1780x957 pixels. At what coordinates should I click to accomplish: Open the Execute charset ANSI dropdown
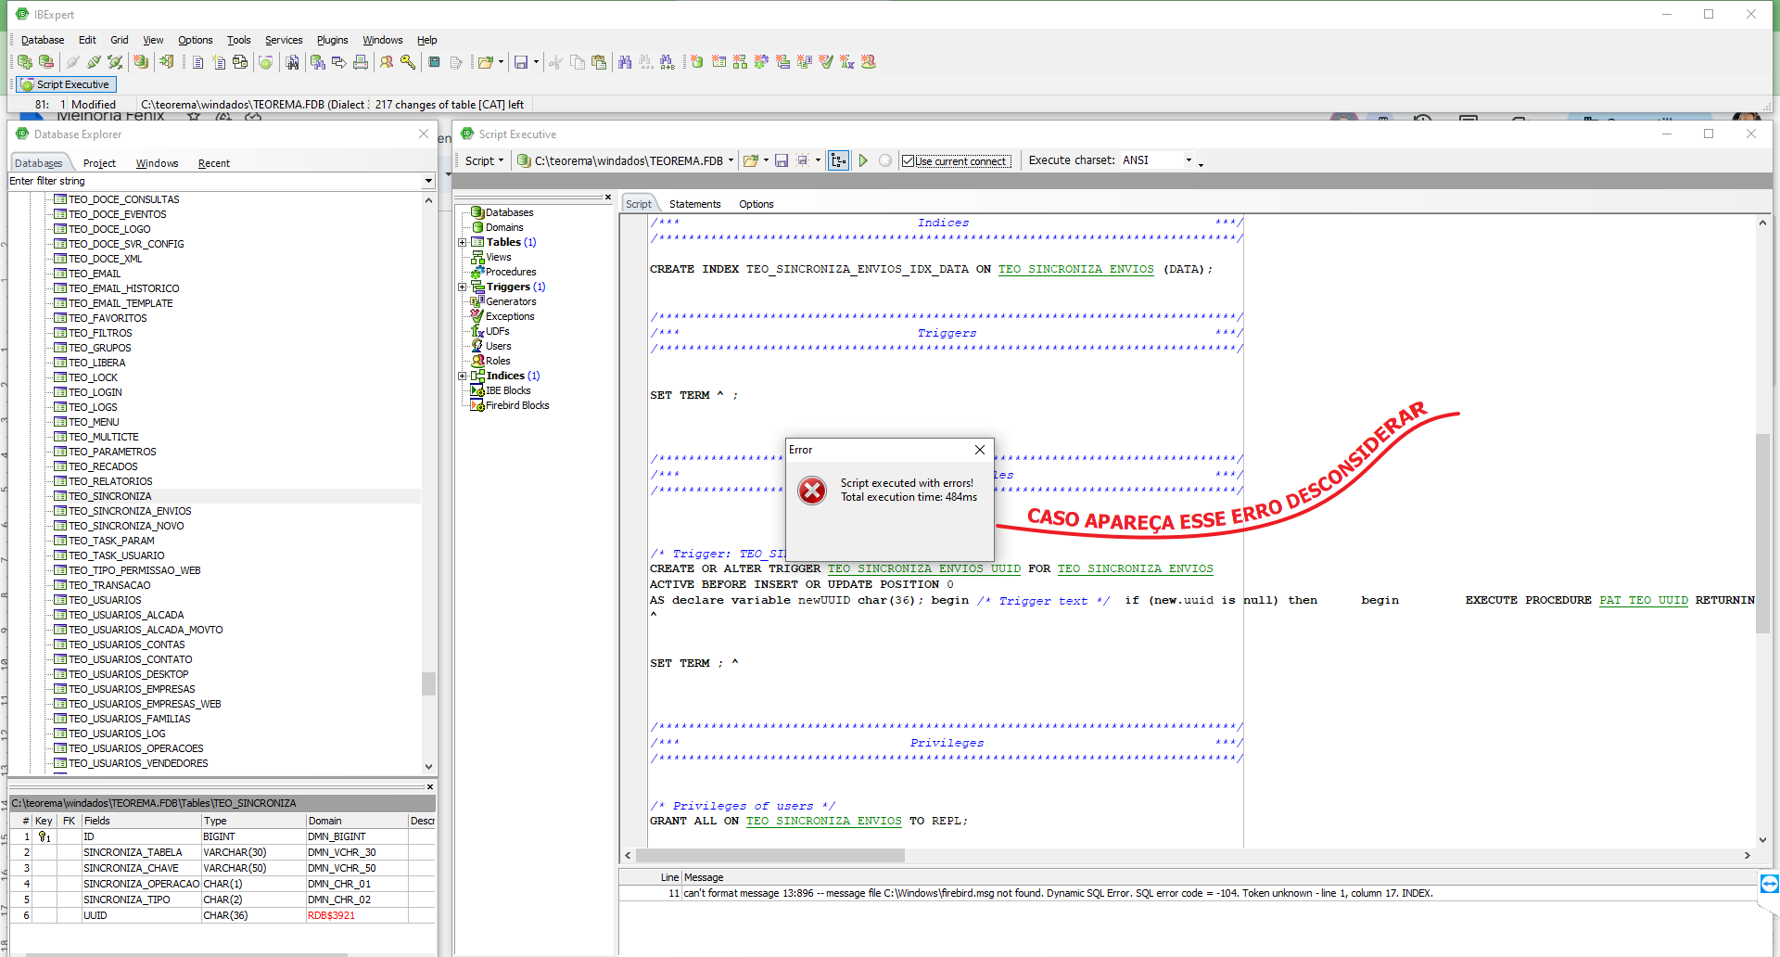click(1189, 160)
